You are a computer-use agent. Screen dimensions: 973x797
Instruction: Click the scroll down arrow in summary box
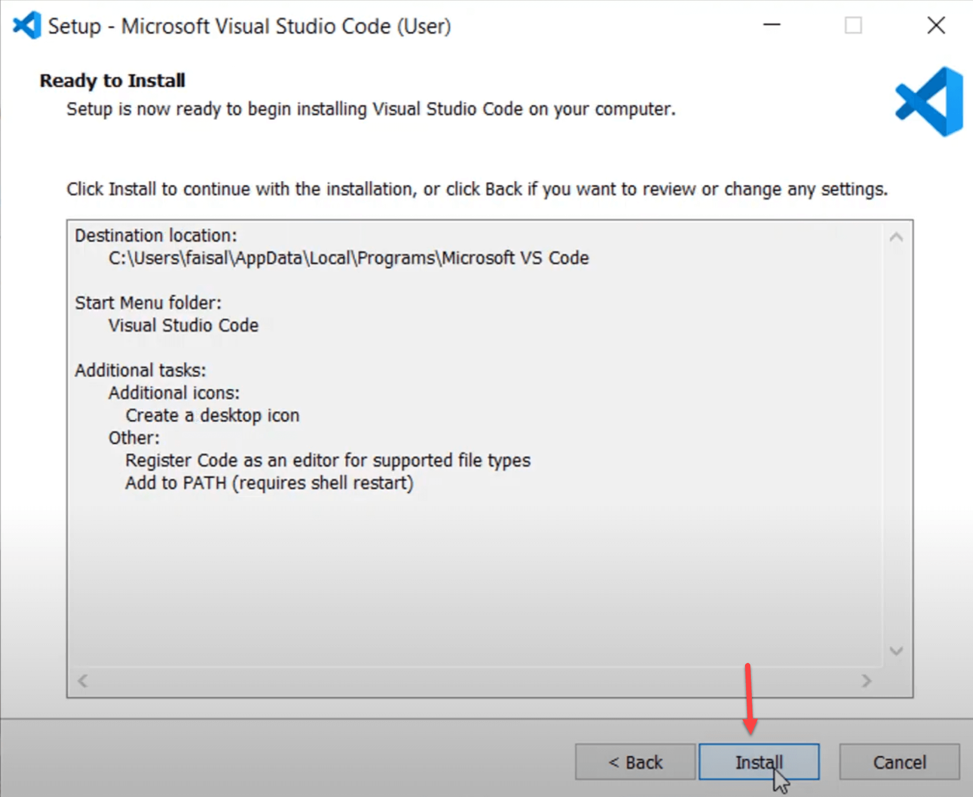[x=896, y=650]
